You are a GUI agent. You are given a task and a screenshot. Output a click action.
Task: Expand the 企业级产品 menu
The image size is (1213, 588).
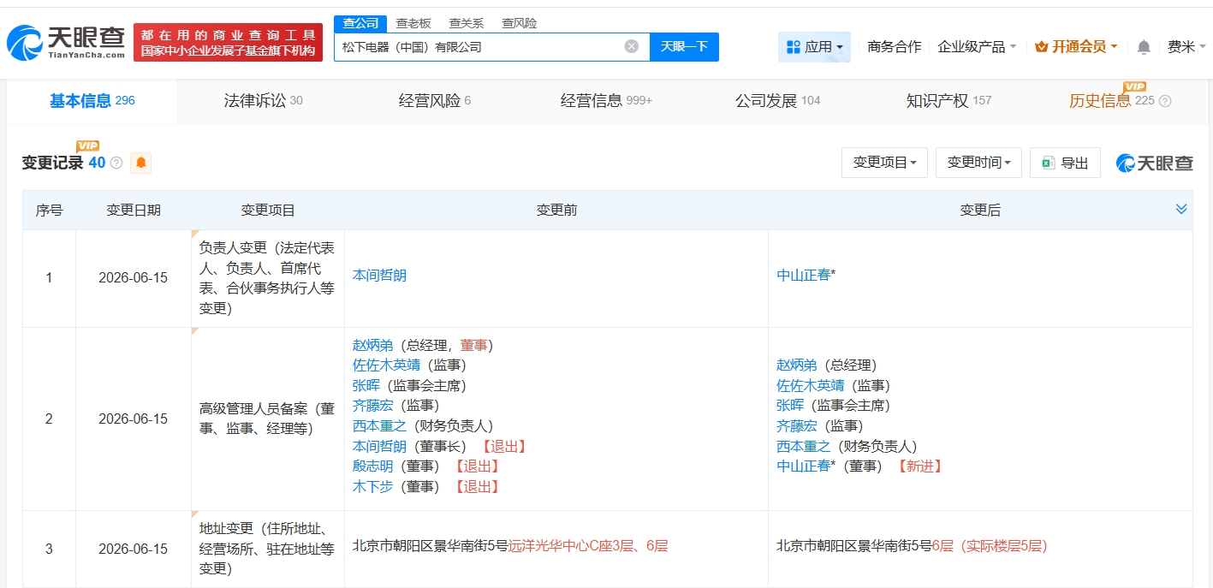(x=977, y=47)
